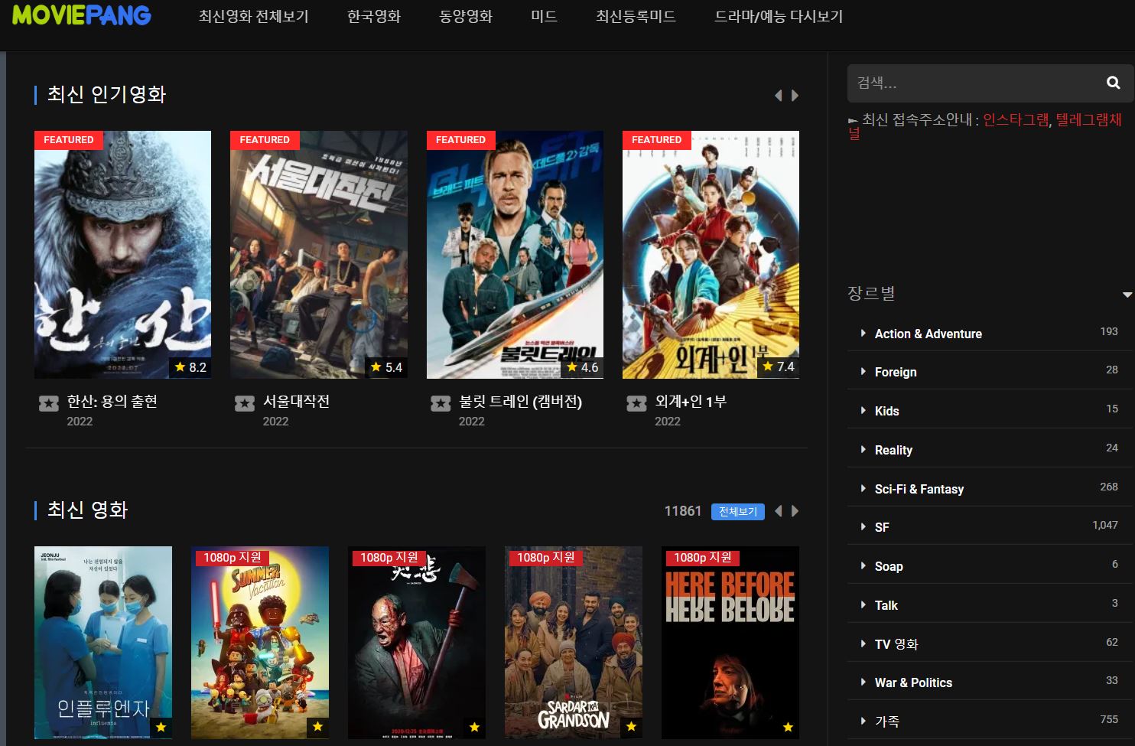The image size is (1135, 746).
Task: Open the 최신영화 전체보기 menu
Action: coord(253,16)
